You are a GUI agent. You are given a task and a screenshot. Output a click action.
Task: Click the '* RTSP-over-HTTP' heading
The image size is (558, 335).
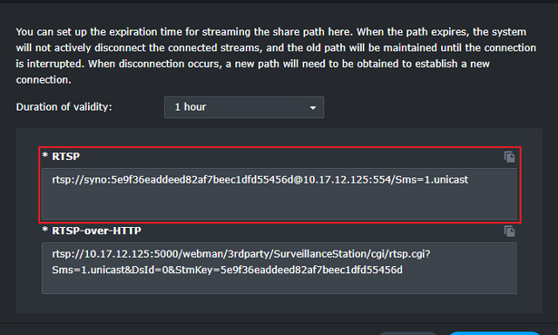pyautogui.click(x=92, y=231)
